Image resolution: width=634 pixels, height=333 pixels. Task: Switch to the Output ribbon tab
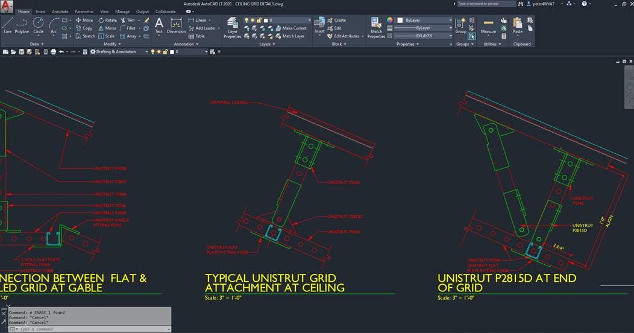142,11
